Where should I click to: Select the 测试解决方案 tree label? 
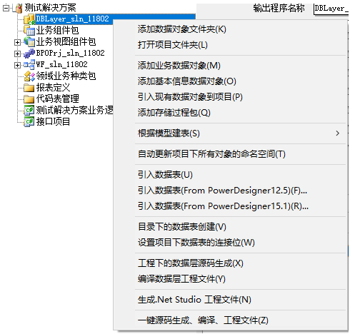pyautogui.click(x=50, y=8)
